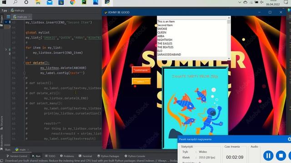Screen dimensions: 291x163
Task: Open the Terminal tool window
Action: (x=85, y=156)
